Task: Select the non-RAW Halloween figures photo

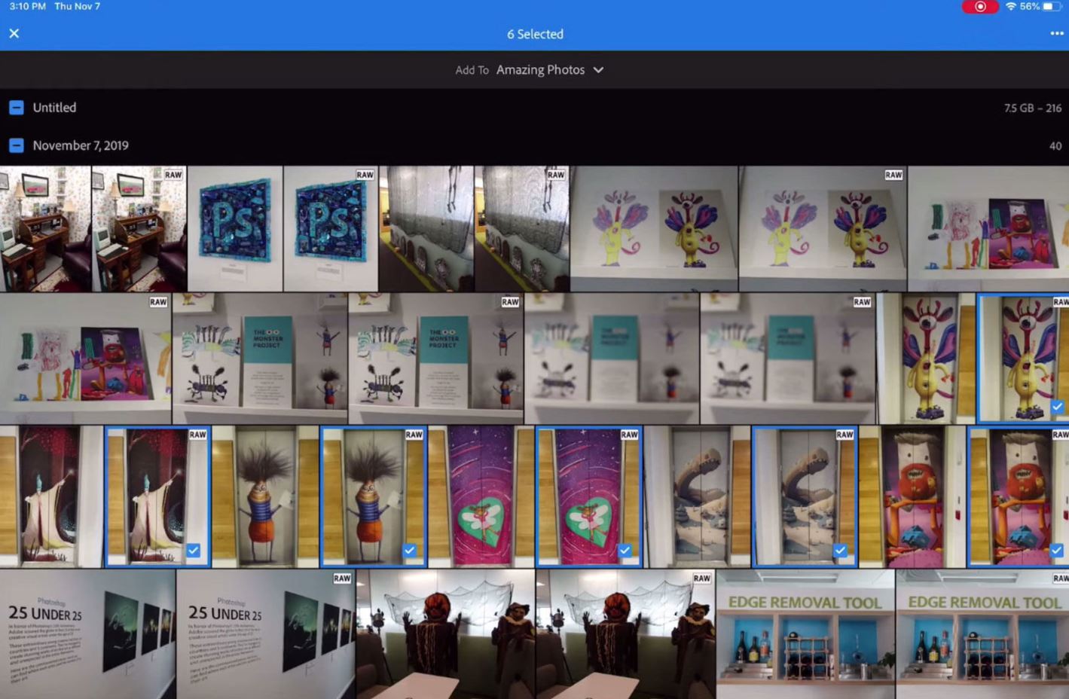Action: 445,634
